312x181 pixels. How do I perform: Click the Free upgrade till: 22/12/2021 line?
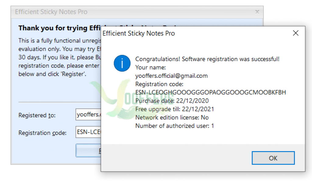[175, 109]
